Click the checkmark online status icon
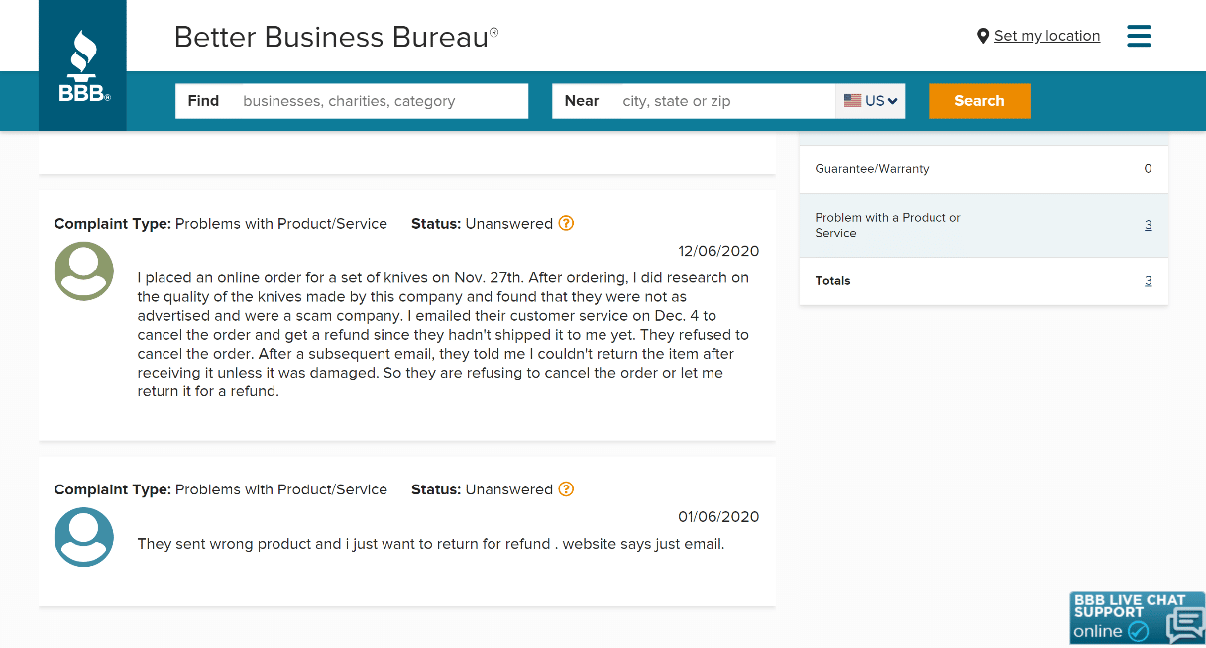1206x648 pixels. 1138,632
